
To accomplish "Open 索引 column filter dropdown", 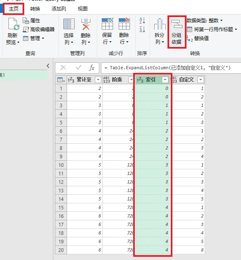I will click(x=165, y=80).
